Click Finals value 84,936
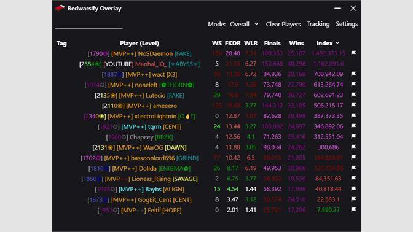Image resolution: width=413 pixels, height=232 pixels. (x=272, y=74)
